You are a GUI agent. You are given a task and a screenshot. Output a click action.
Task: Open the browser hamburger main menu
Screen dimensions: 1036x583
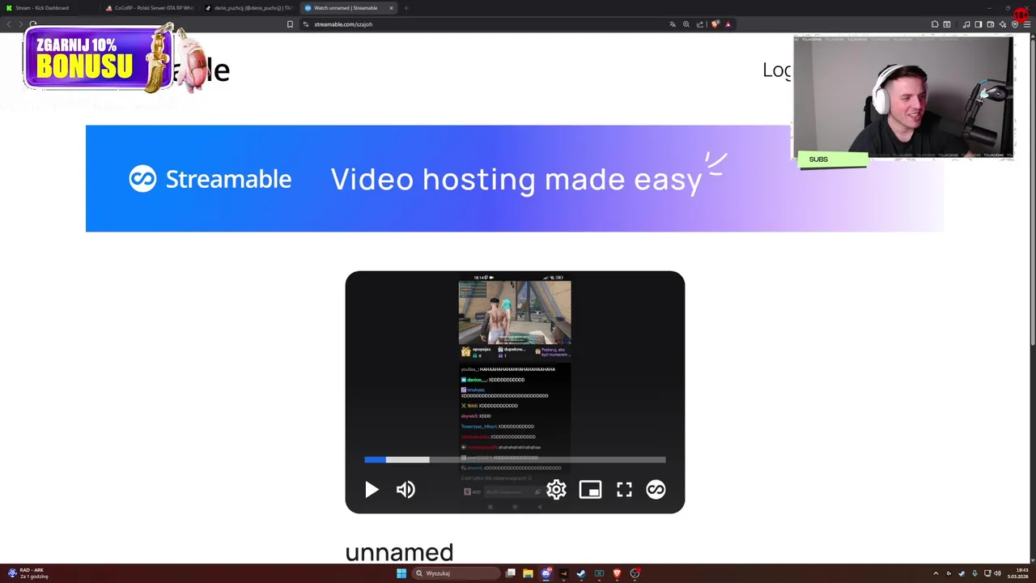[x=1027, y=24]
